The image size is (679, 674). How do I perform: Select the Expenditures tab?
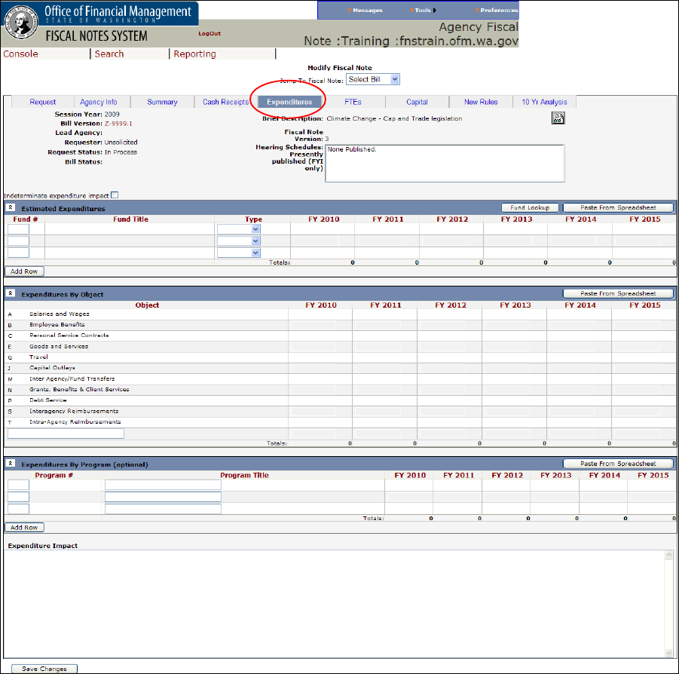(289, 102)
